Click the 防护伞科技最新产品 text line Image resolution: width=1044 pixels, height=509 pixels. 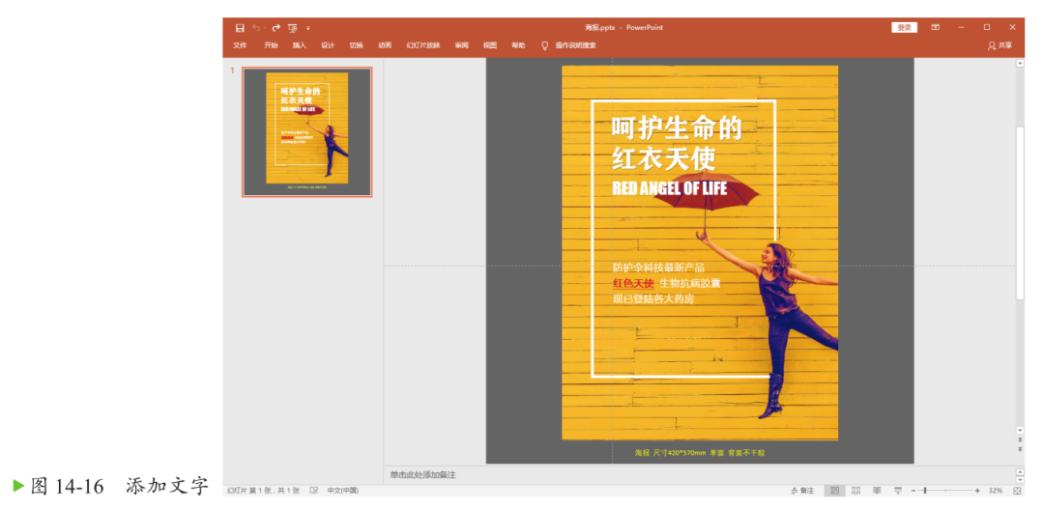coord(658,269)
